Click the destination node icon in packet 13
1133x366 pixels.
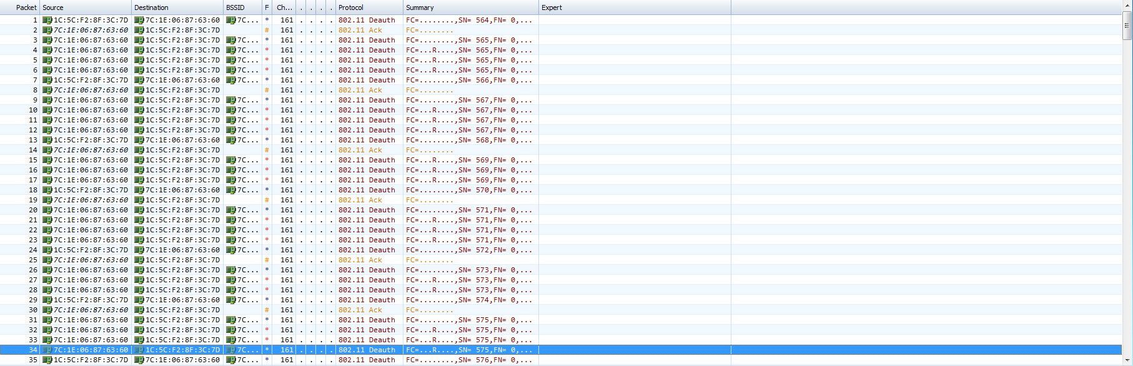(139, 140)
